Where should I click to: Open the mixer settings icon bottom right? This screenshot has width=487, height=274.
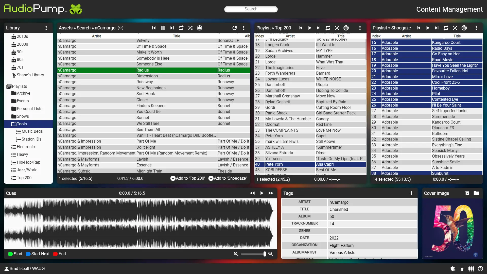tap(471, 268)
